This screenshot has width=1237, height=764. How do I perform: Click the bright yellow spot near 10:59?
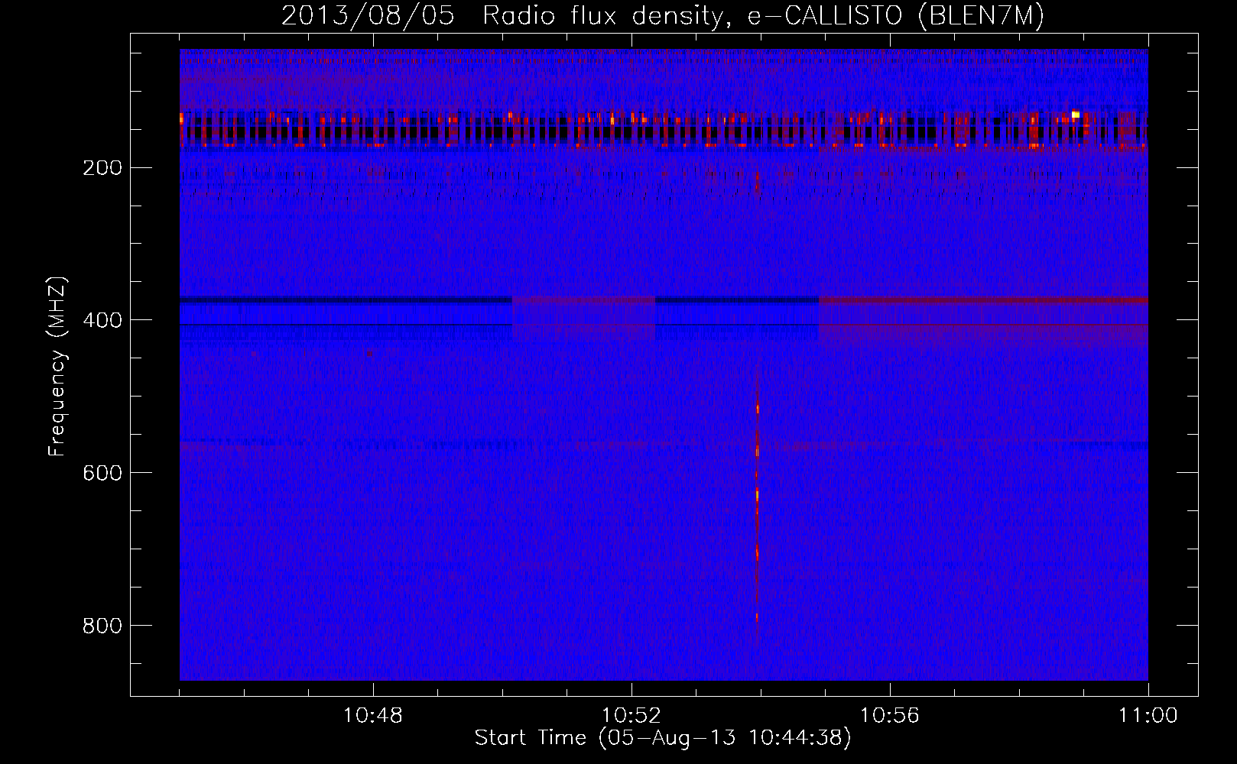click(1076, 115)
